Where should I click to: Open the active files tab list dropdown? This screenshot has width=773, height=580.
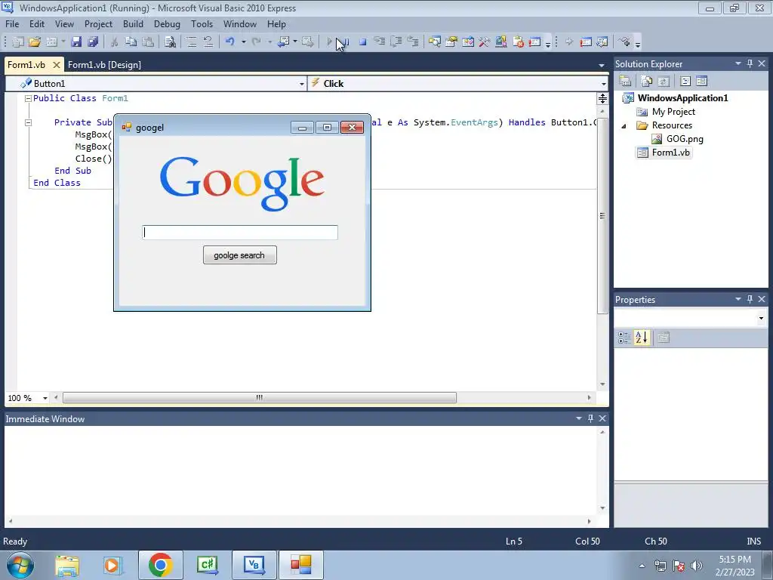point(602,65)
